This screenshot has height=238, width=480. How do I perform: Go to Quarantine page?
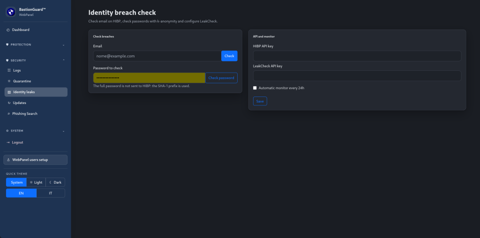(x=36, y=82)
